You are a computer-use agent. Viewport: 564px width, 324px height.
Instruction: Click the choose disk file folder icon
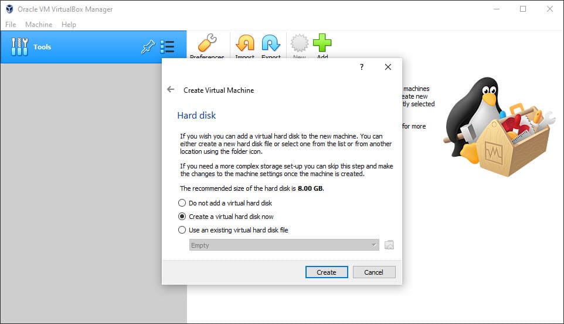[x=389, y=245]
